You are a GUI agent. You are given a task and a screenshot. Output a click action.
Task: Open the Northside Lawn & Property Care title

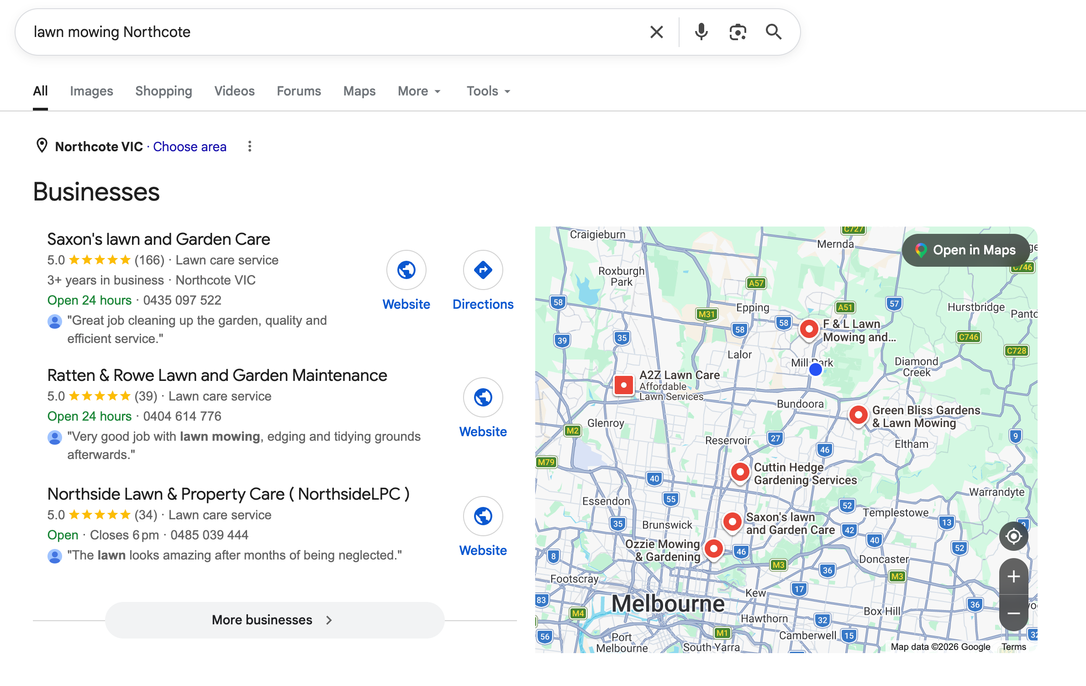click(228, 494)
